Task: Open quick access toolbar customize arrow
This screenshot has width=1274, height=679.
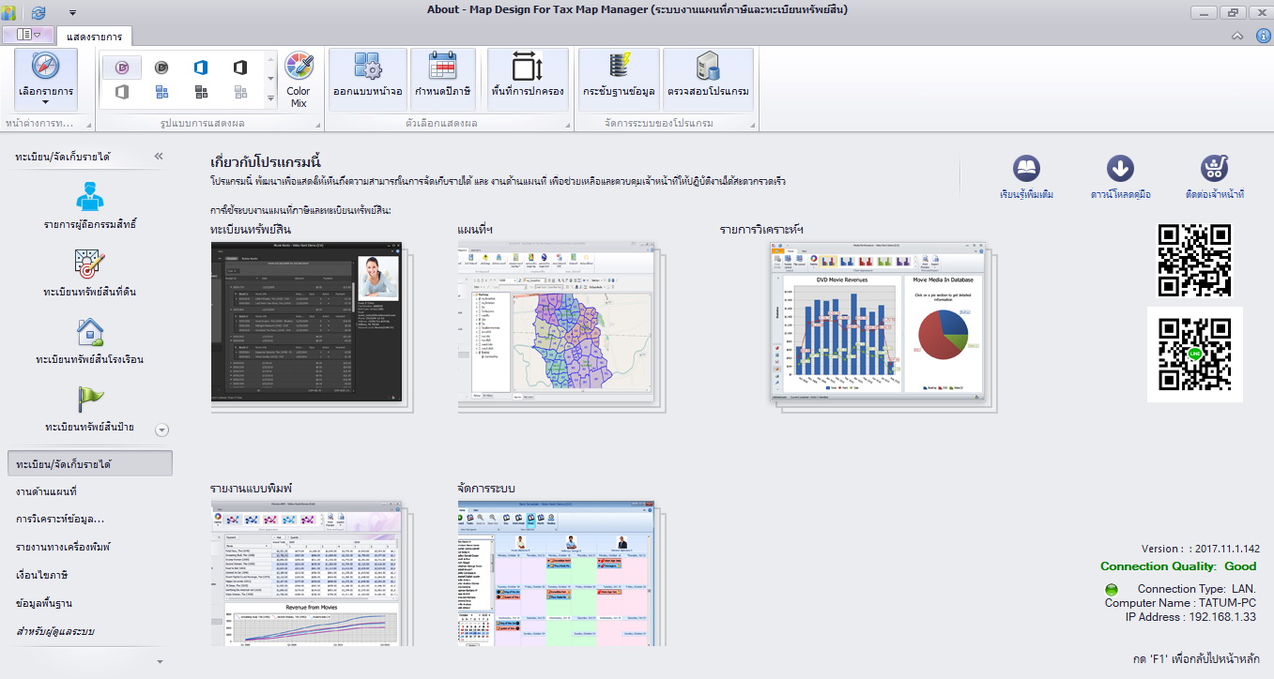Action: 73,13
